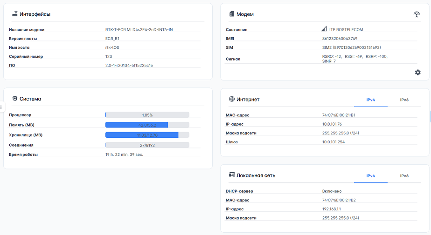Viewport: 431px width, 235px height.
Task: Switch Интернет panel to IPv6 tab
Action: 404,100
